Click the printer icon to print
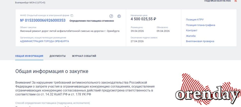Viewport: 241px width, 107px height. pos(119,16)
